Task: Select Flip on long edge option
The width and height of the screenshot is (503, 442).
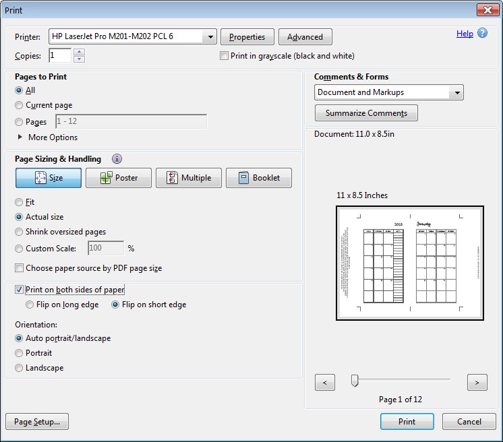Action: [x=30, y=305]
